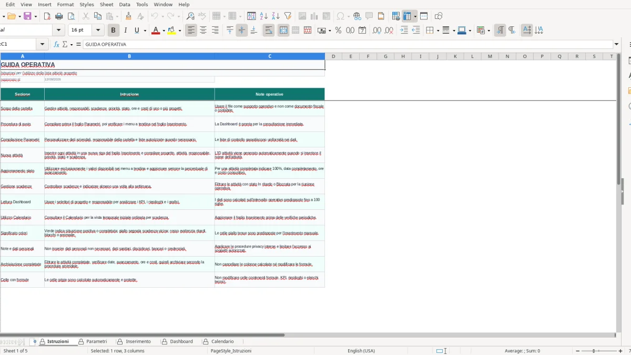Click the horizontal scrollbar
Image resolution: width=631 pixels, height=355 pixels.
(x=142, y=335)
